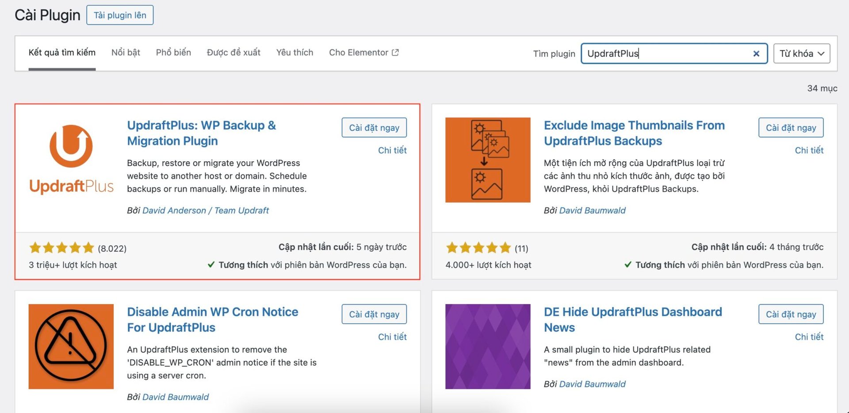Viewport: 849px width, 413px height.
Task: Expand the Từ khóa search type dropdown
Action: [x=801, y=53]
